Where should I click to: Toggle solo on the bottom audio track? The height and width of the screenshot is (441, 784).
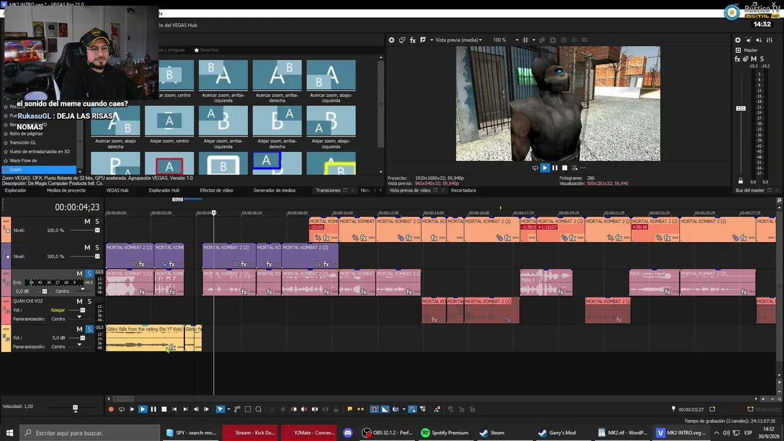(89, 329)
